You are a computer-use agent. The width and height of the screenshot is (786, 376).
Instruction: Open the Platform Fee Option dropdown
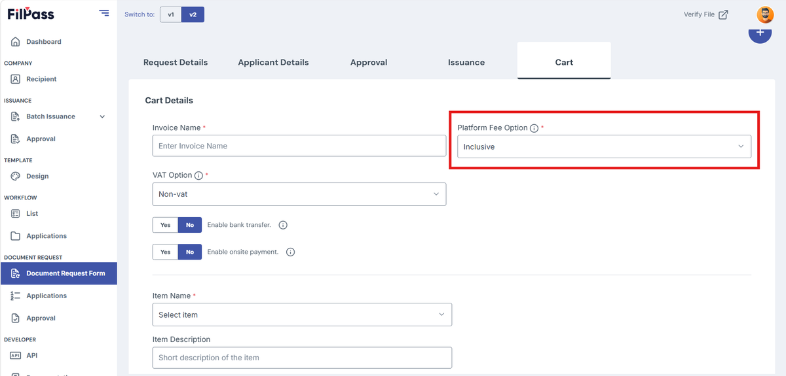click(x=604, y=146)
